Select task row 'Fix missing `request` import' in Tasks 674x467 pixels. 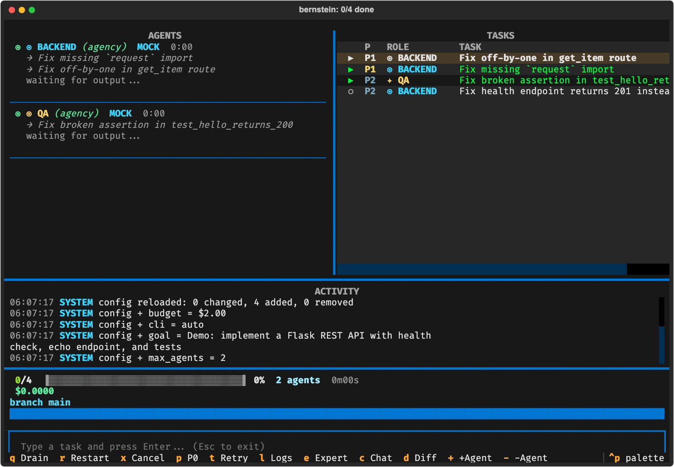(503, 70)
